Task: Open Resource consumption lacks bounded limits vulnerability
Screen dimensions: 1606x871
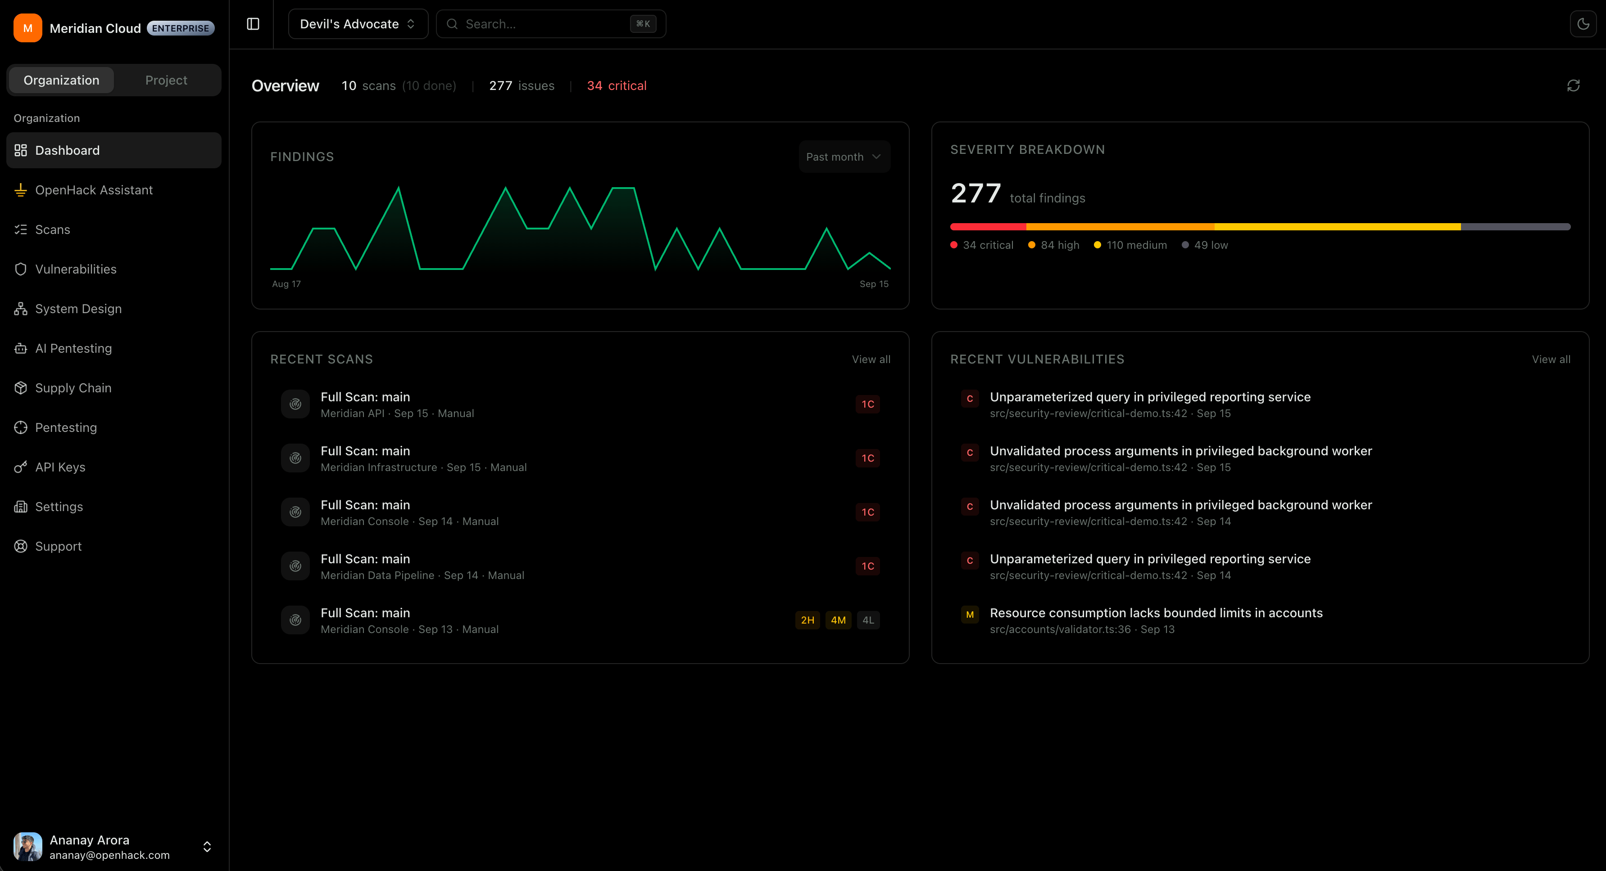Action: [1260, 620]
